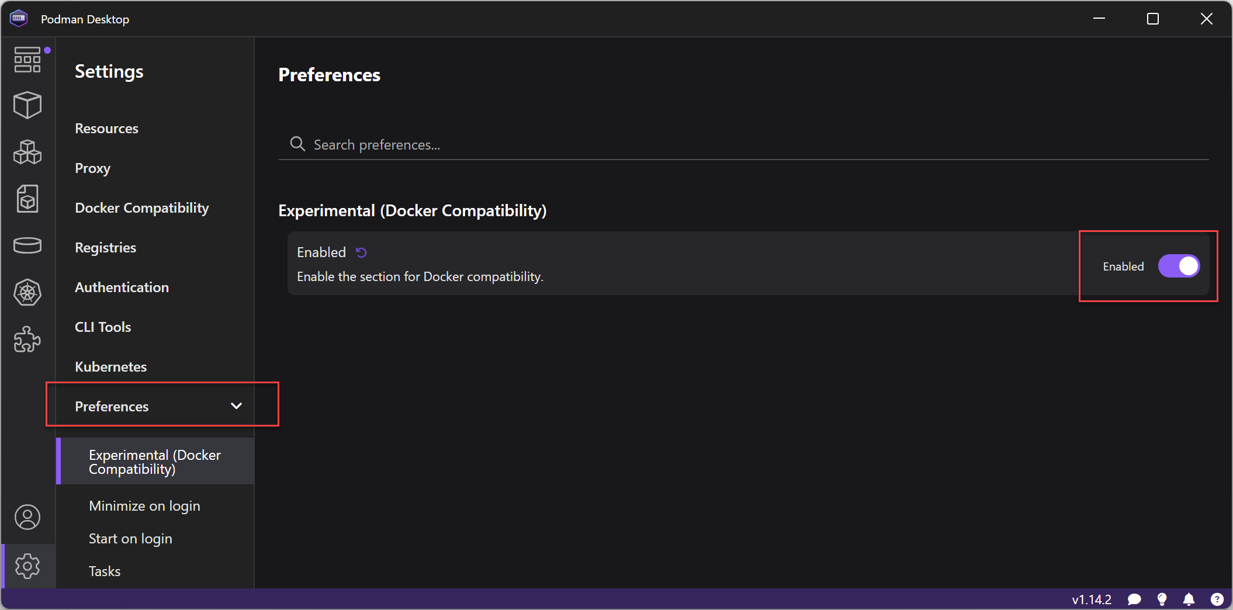This screenshot has height=610, width=1233.
Task: Click the reset-to-default arrow next to Enabled
Action: (x=361, y=252)
